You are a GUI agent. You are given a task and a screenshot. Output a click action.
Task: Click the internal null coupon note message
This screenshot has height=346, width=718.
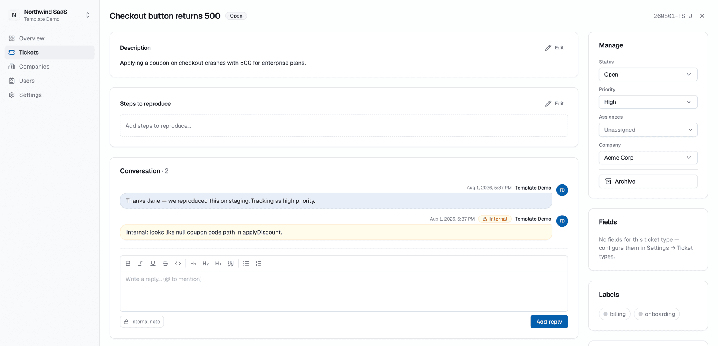(336, 232)
